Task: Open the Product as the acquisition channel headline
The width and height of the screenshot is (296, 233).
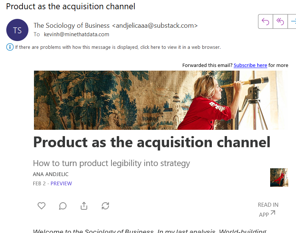Action: [152, 142]
